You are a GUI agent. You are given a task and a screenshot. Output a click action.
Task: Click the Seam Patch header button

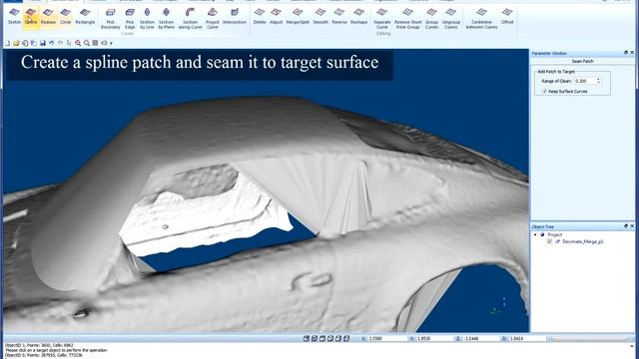click(582, 61)
